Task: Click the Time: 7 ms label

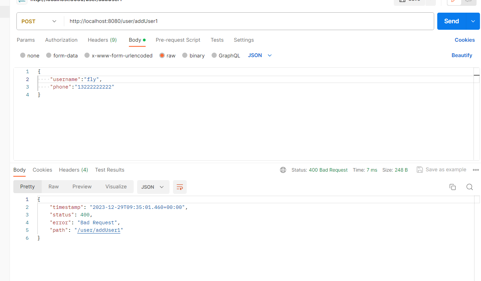Action: (x=365, y=170)
